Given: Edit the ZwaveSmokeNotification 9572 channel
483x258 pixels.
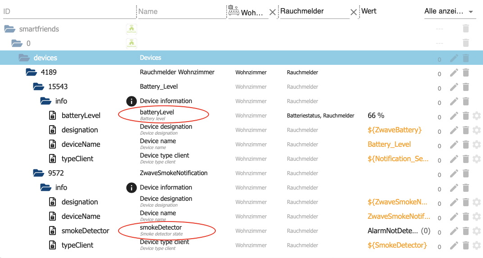Looking at the screenshot, I should (454, 173).
